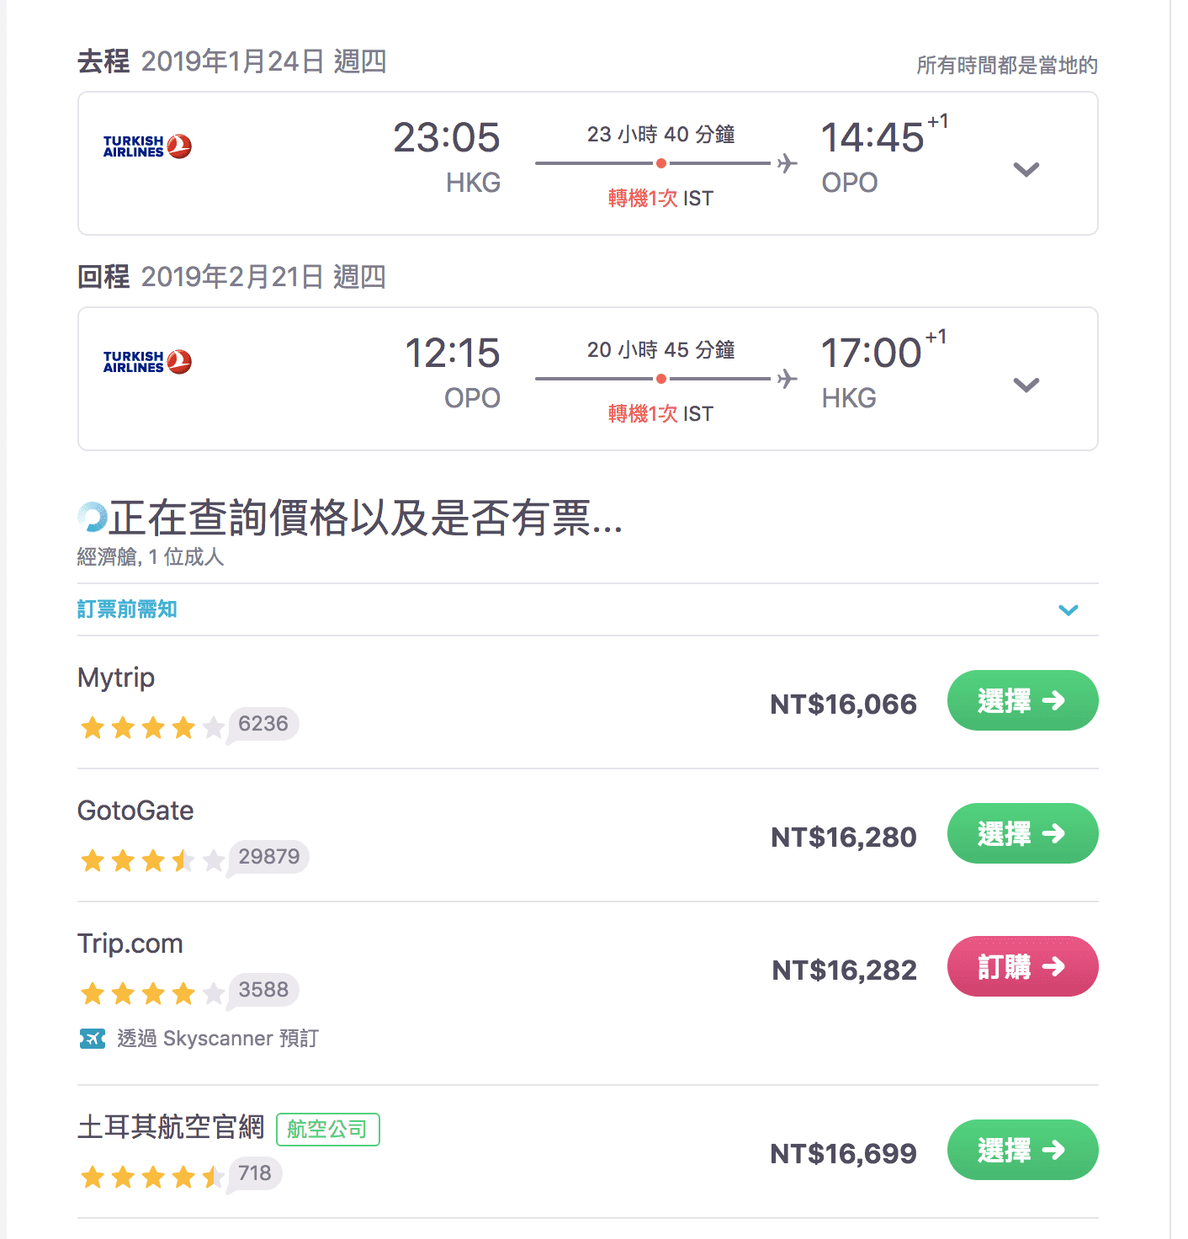The height and width of the screenshot is (1239, 1188).
Task: Select the 土耳其航空官網 NT$16,699 offer
Action: pos(1022,1150)
